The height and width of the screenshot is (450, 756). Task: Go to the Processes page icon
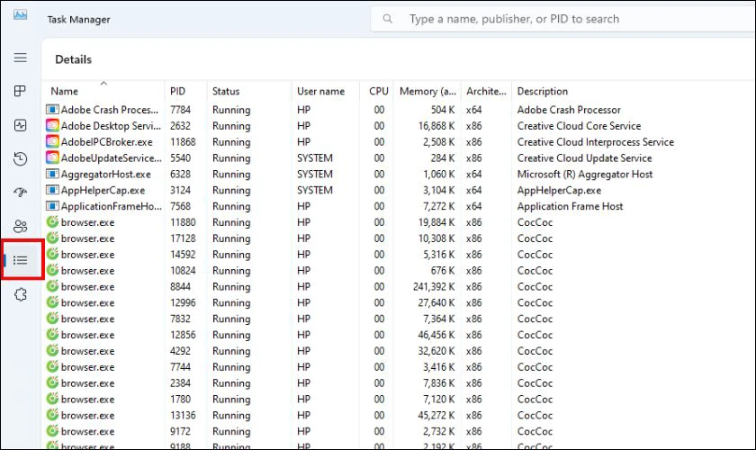pos(20,91)
